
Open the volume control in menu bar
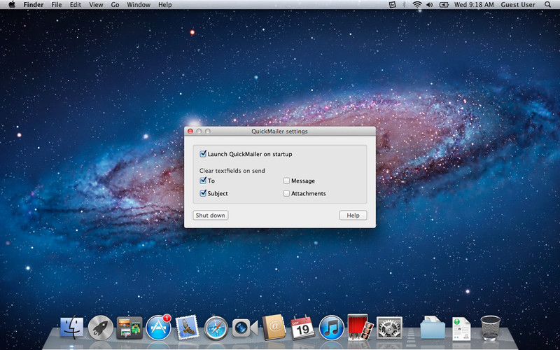(431, 5)
